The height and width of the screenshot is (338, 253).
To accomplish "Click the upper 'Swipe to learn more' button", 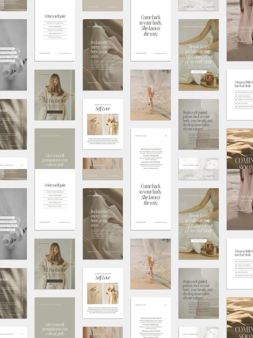I will click(199, 72).
